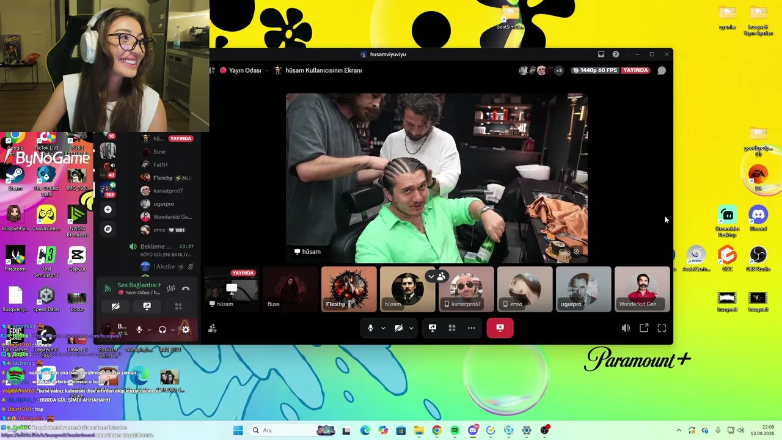Open activities icon in call controls
This screenshot has width=782, height=440.
(452, 328)
